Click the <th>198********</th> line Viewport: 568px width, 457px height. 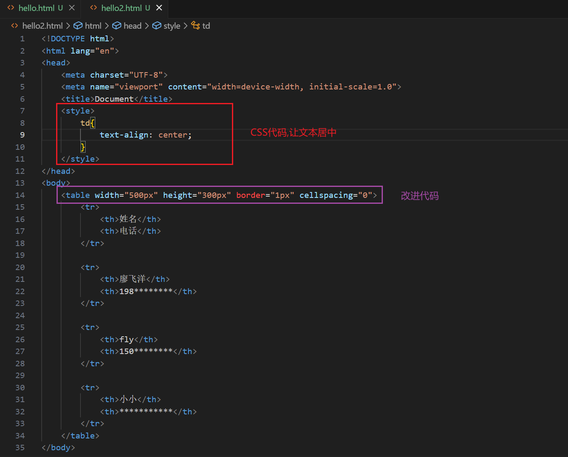click(x=148, y=291)
